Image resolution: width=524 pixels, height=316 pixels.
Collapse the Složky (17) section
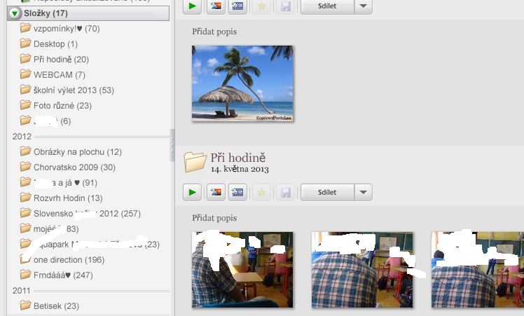15,13
